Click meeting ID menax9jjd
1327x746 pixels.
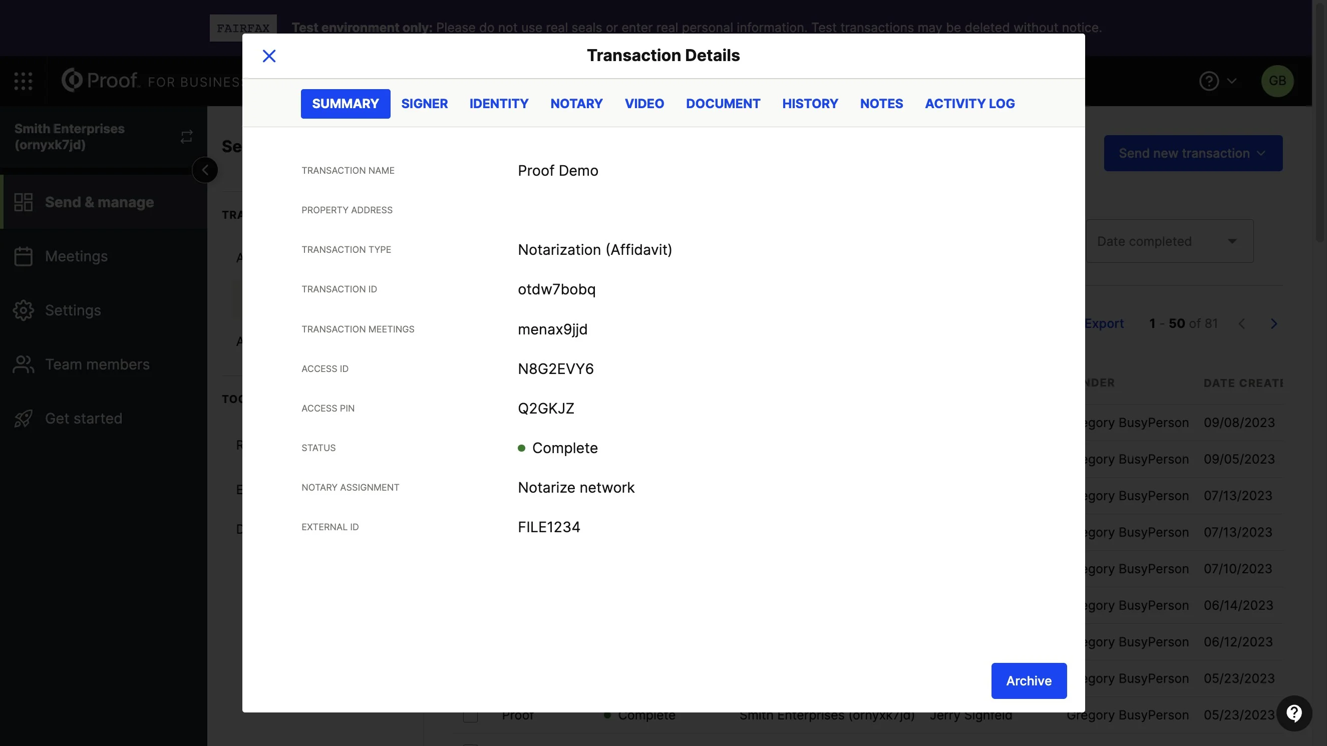pos(552,329)
